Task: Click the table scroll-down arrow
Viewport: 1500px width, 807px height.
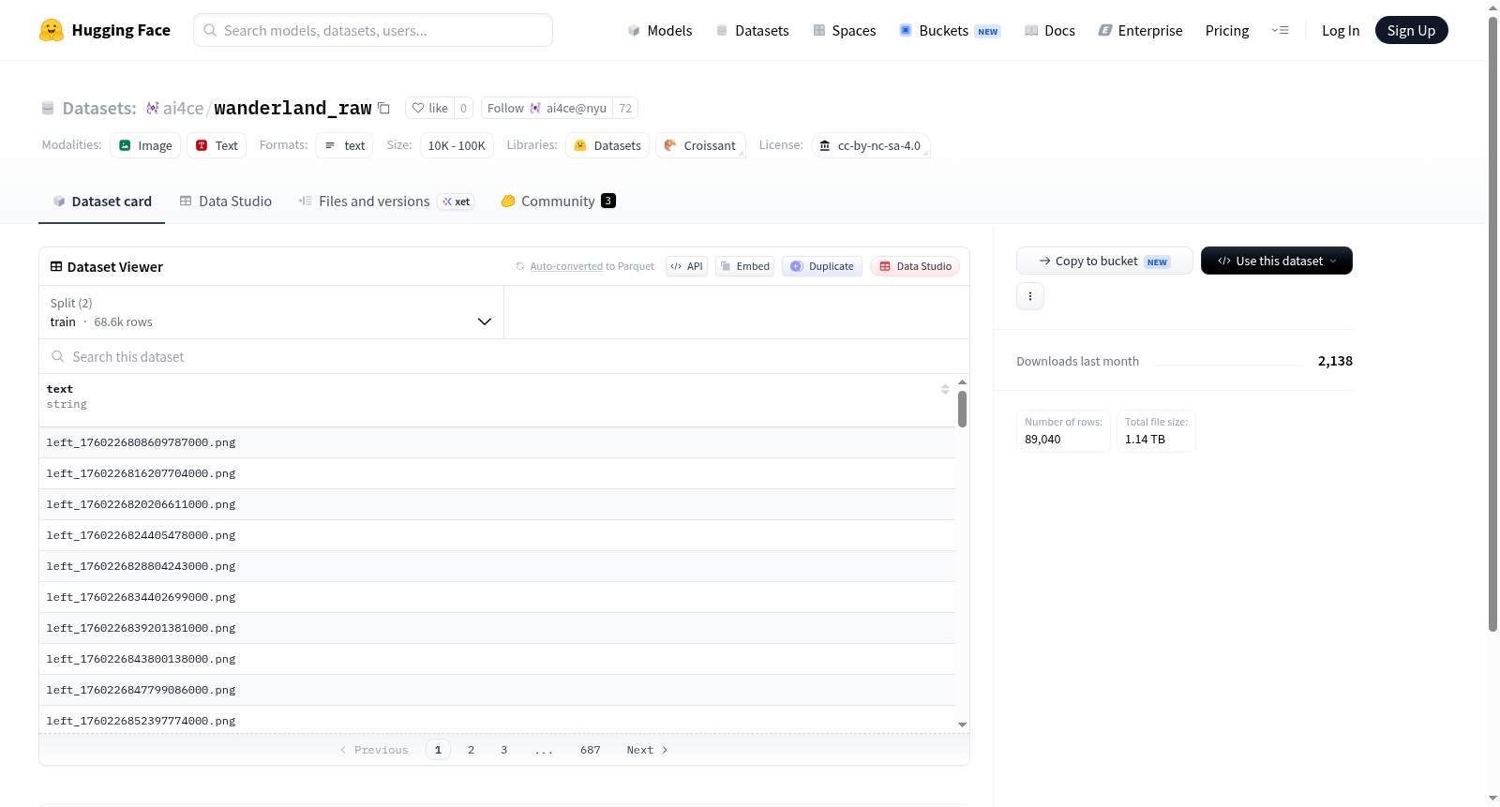Action: tap(962, 725)
